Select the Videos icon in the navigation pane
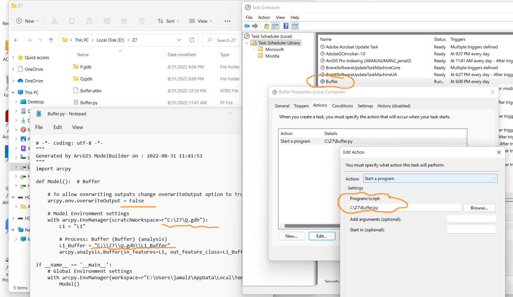The height and width of the screenshot is (297, 513). pos(23,148)
